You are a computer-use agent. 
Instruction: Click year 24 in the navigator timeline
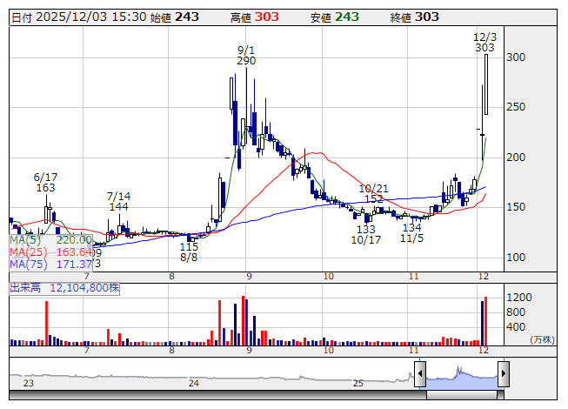tap(193, 382)
